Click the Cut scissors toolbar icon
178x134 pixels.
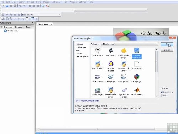(x=30, y=6)
